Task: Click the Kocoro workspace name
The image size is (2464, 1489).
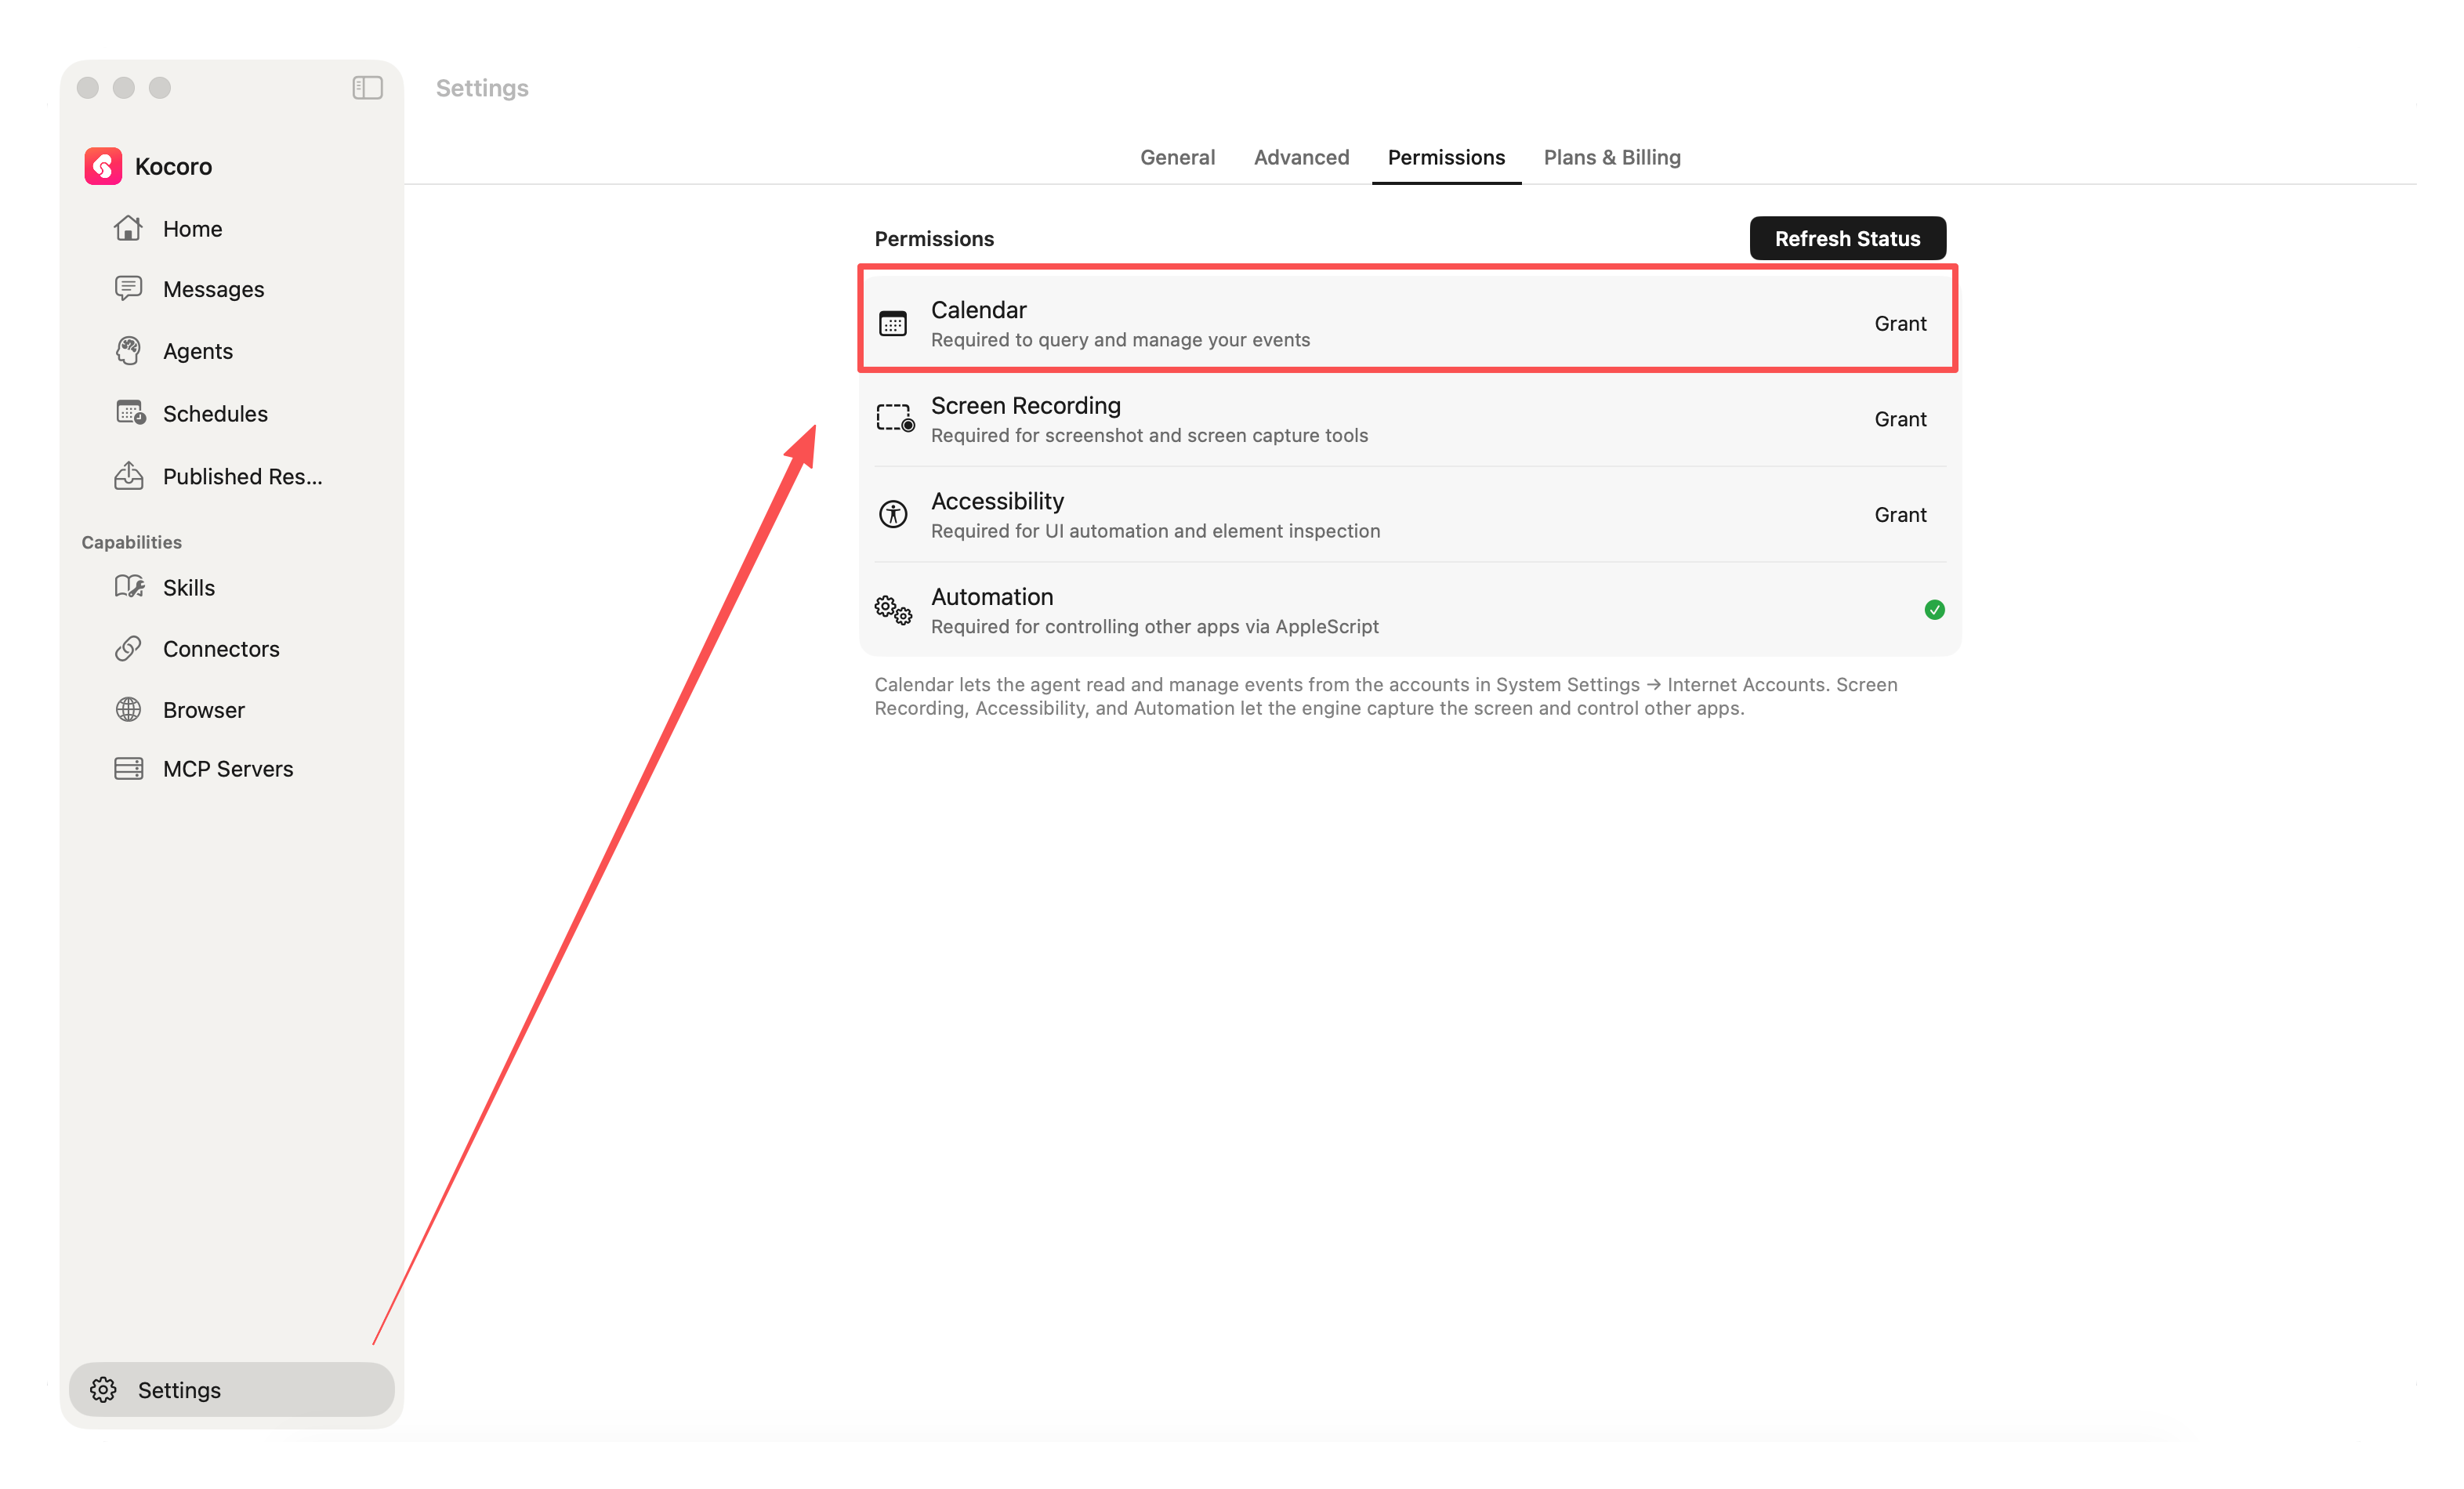Action: click(173, 166)
